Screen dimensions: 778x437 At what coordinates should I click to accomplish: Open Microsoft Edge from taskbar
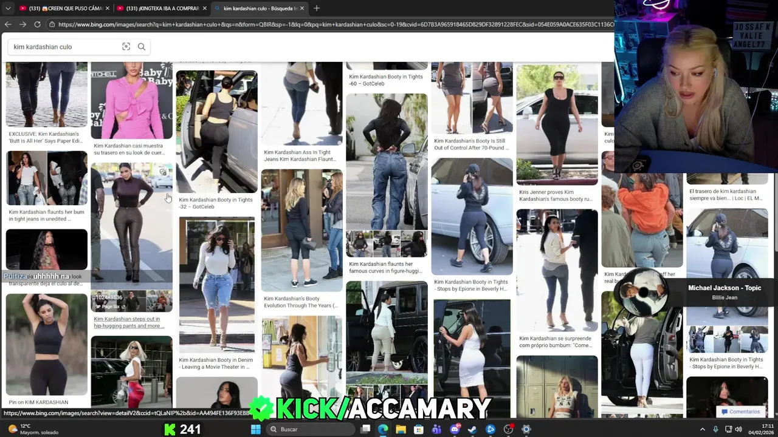[x=383, y=429]
